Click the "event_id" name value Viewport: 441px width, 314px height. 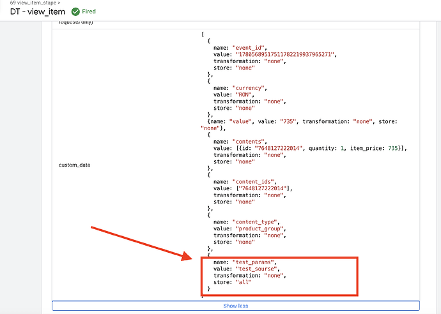tap(249, 48)
